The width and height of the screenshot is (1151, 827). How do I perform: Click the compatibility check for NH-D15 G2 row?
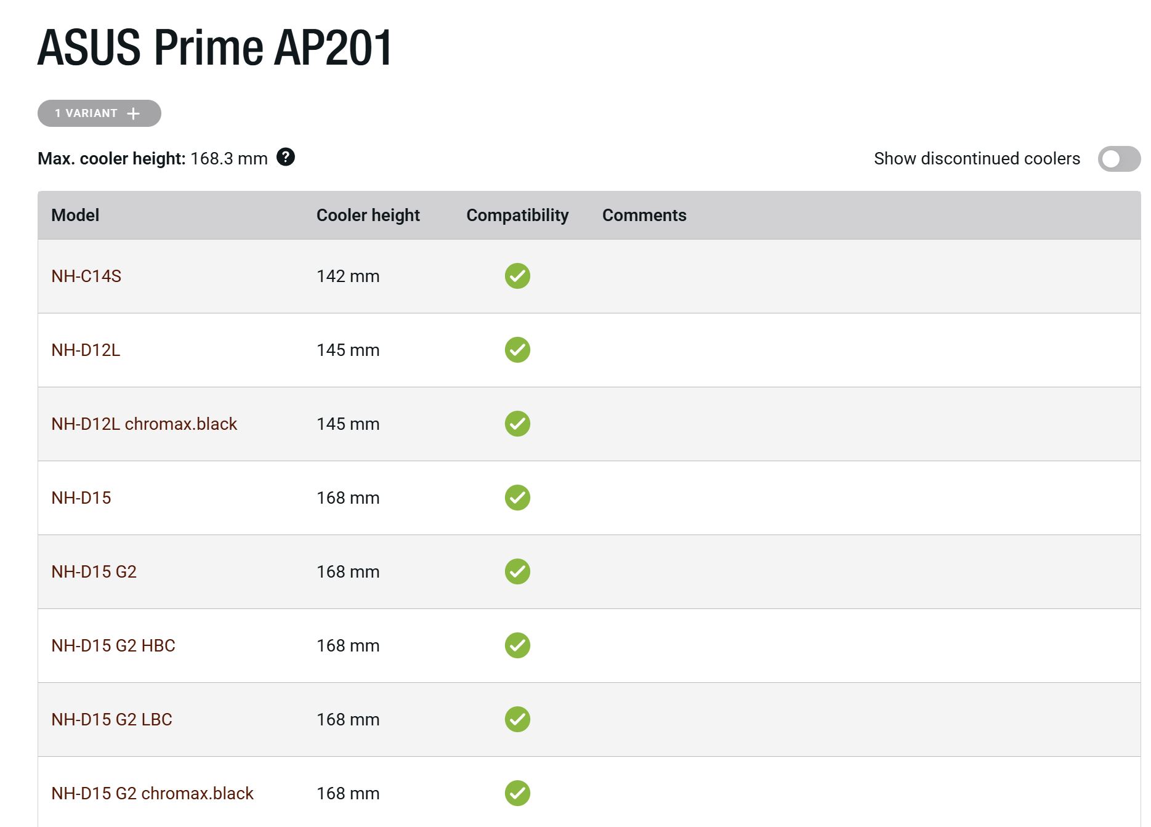517,571
